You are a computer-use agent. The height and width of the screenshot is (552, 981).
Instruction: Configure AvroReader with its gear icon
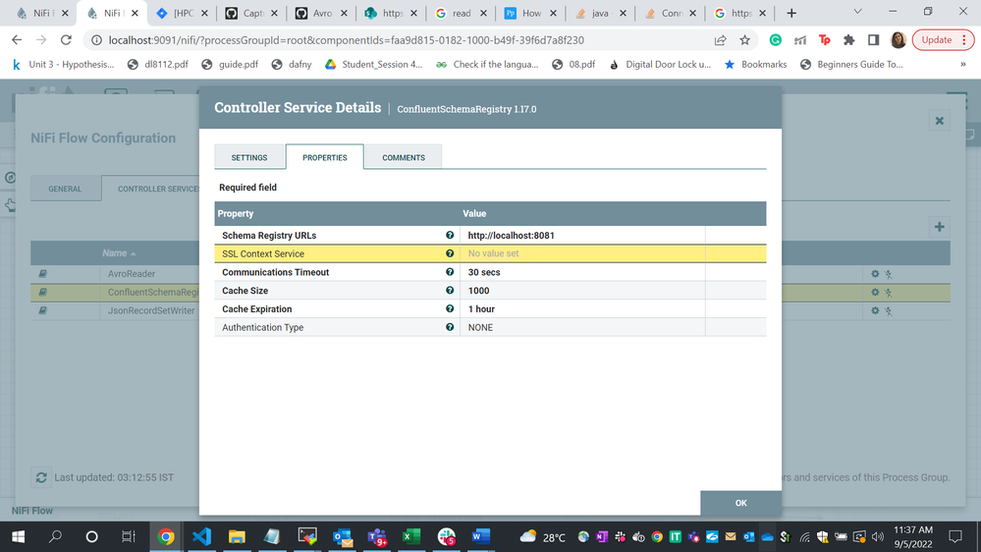point(875,273)
